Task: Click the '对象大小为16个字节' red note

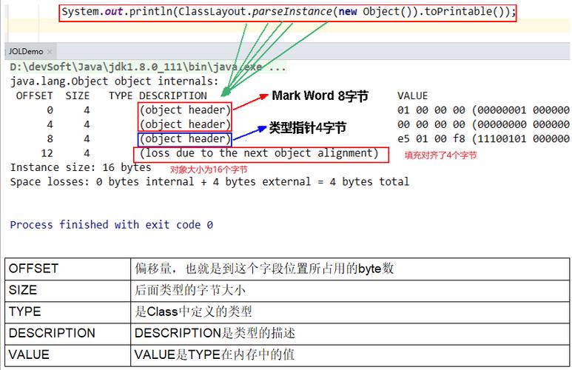Action: (209, 169)
